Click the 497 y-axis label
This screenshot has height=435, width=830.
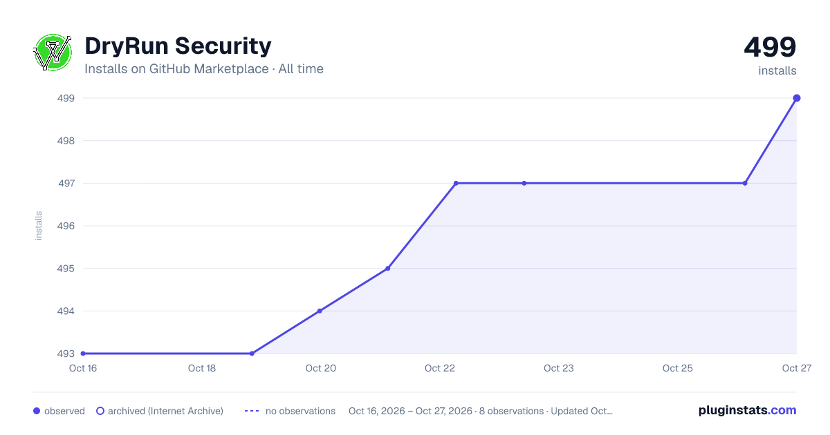[x=65, y=183]
